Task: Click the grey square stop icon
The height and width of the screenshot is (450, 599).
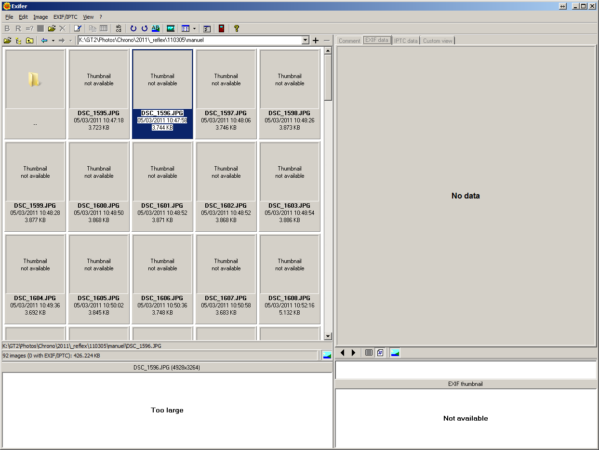Action: [x=40, y=28]
